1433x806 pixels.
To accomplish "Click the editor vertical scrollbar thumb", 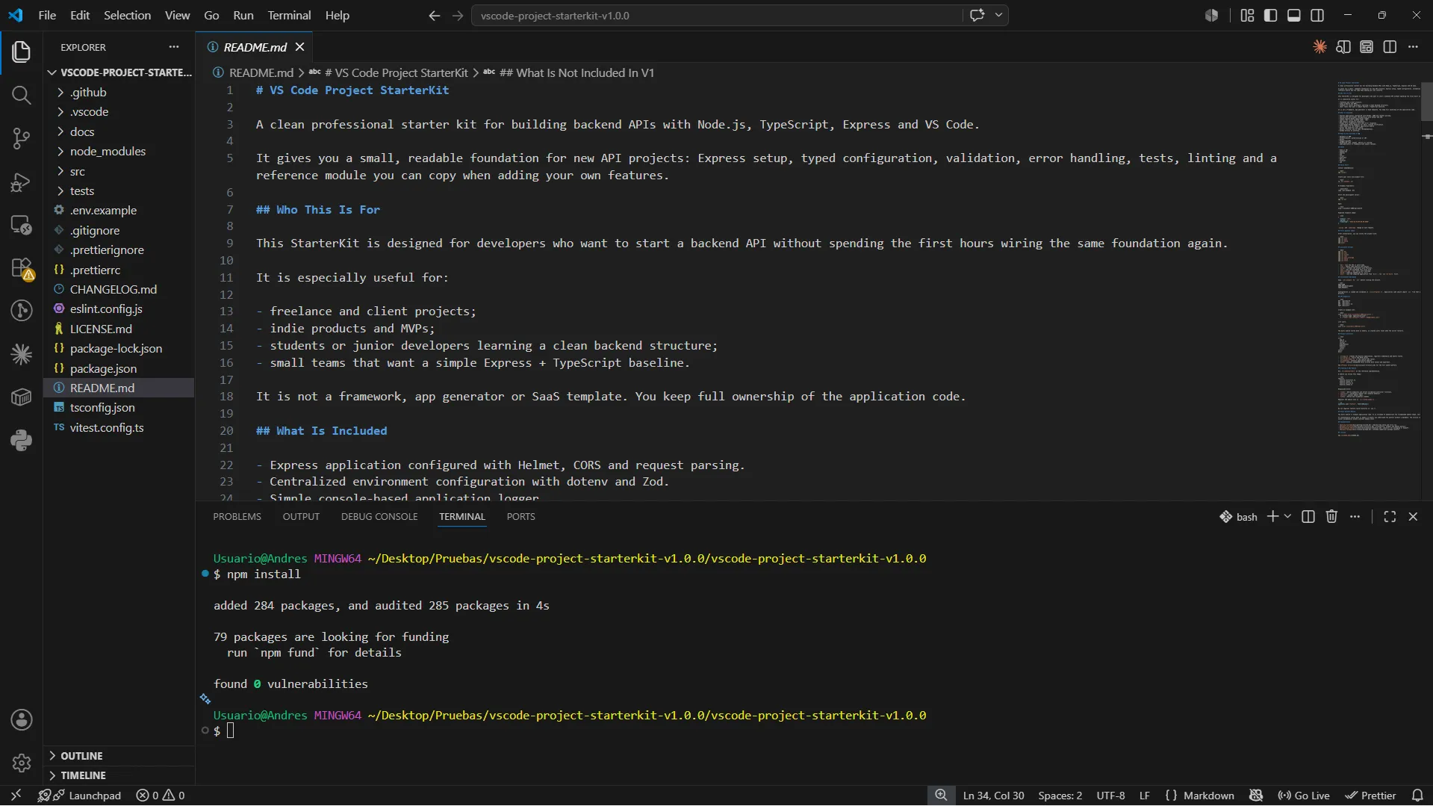I will pyautogui.click(x=1426, y=101).
